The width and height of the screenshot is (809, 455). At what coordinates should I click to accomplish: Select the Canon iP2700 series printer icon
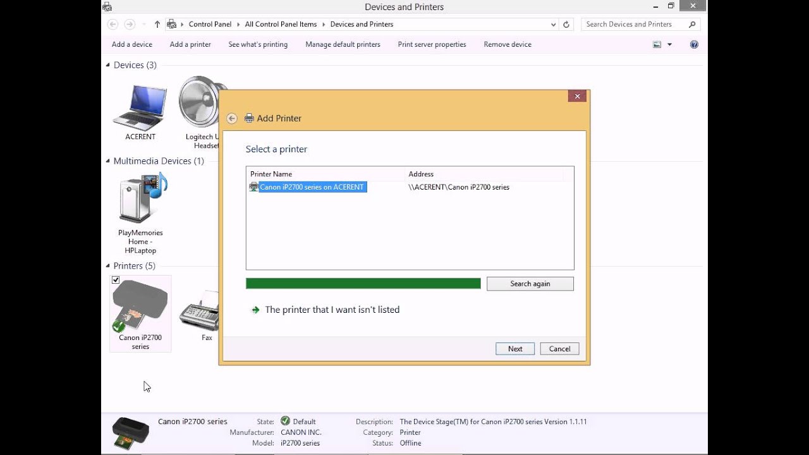tap(140, 306)
